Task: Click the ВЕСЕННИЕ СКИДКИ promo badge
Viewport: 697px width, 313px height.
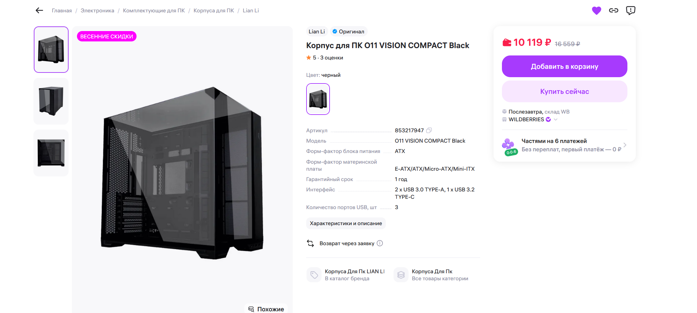Action: tap(107, 36)
